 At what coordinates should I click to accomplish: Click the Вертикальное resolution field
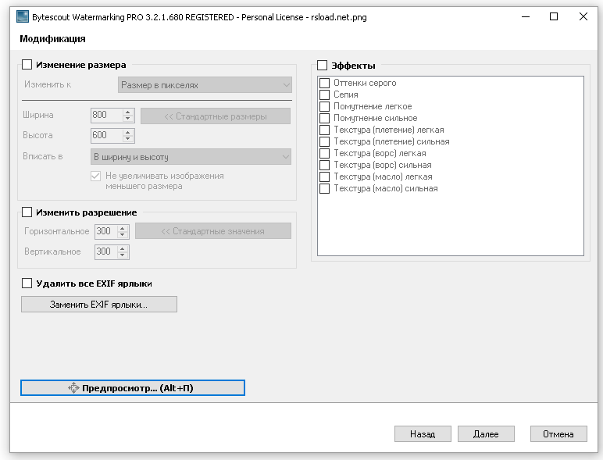[x=106, y=251]
